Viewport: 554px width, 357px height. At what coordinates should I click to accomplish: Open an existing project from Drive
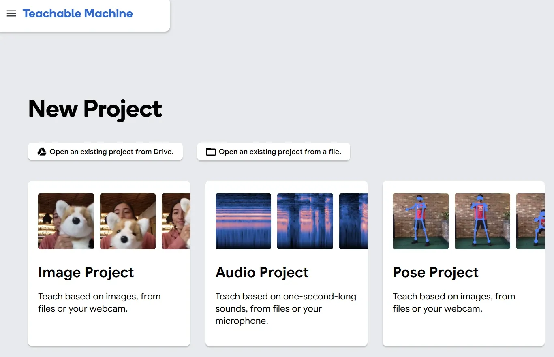105,152
